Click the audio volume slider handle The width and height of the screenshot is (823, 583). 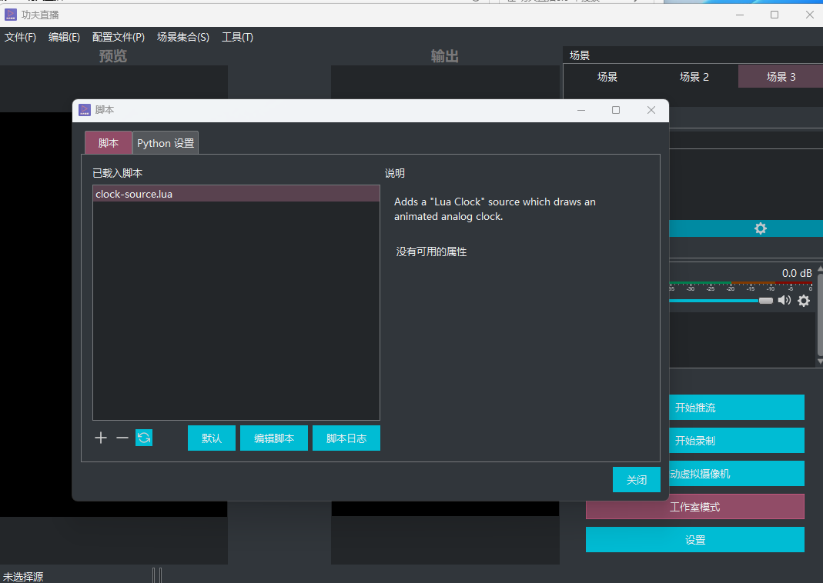click(x=765, y=301)
